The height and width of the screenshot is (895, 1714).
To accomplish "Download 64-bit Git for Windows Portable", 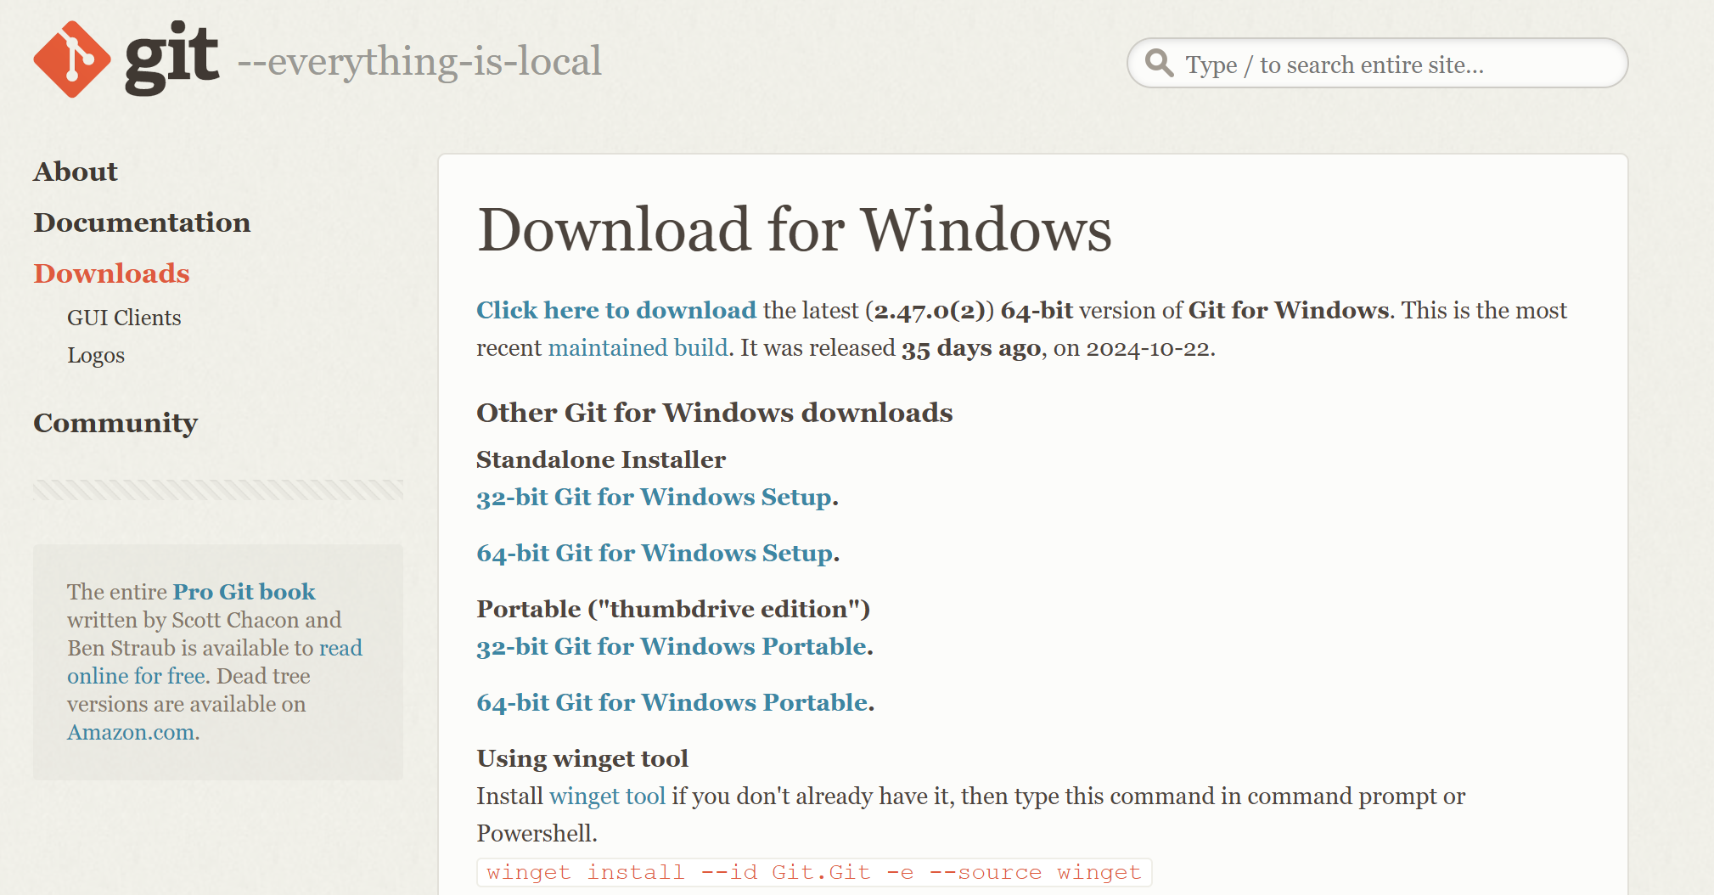I will (672, 702).
